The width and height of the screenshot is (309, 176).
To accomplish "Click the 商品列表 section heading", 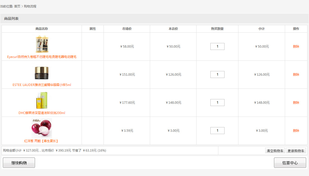I will click(11, 19).
